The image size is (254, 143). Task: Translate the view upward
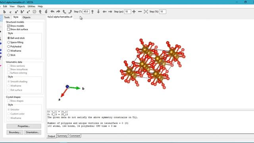pyautogui.click(x=92, y=12)
